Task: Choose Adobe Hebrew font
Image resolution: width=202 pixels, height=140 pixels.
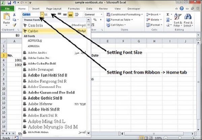Action: (54, 104)
